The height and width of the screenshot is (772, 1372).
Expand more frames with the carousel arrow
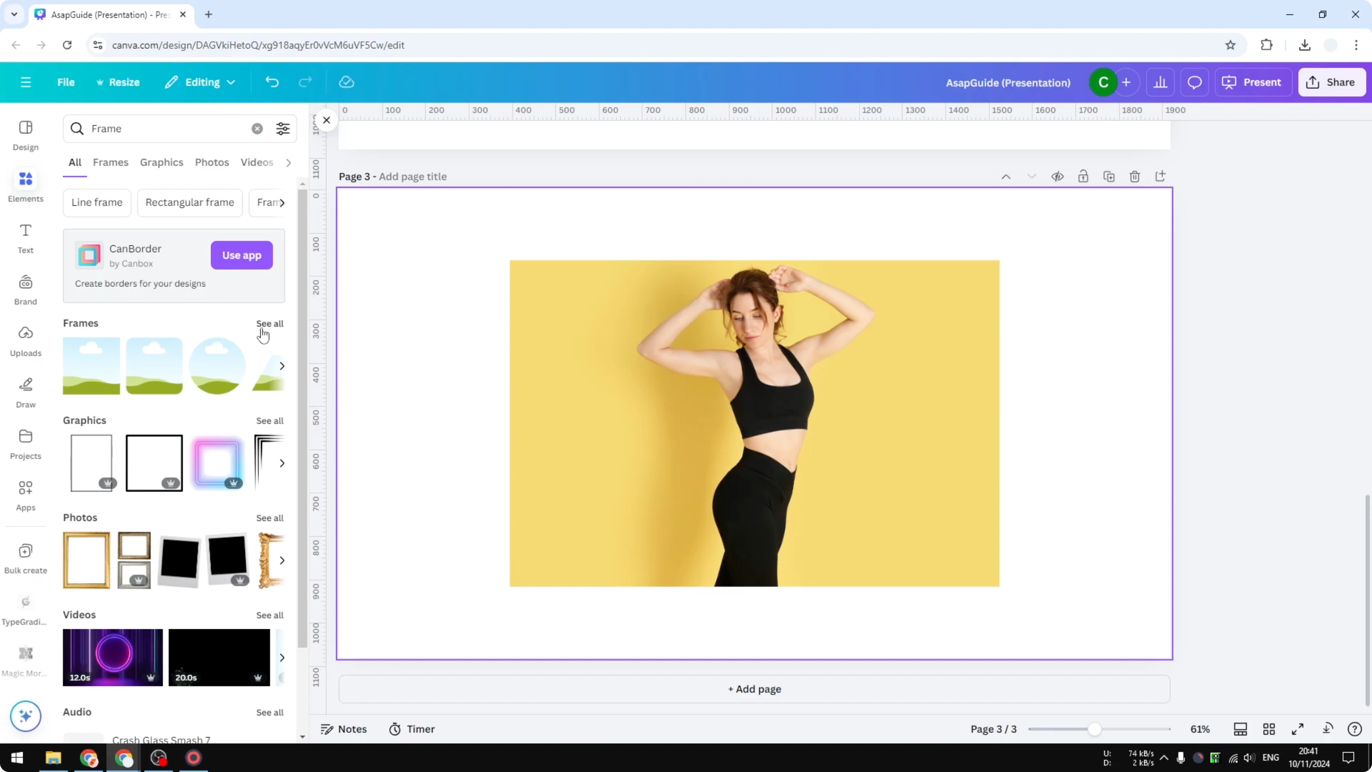click(282, 365)
